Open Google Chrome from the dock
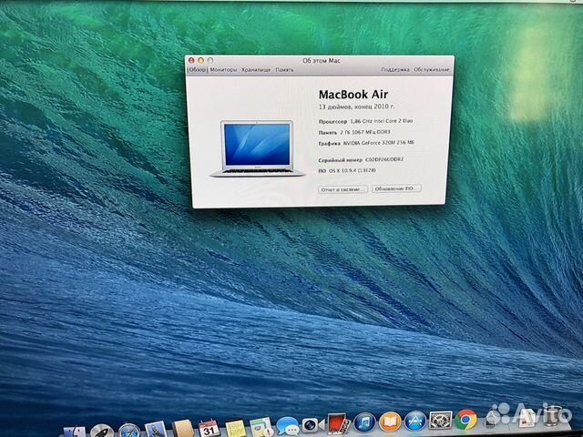Image resolution: width=583 pixels, height=437 pixels. point(466,422)
